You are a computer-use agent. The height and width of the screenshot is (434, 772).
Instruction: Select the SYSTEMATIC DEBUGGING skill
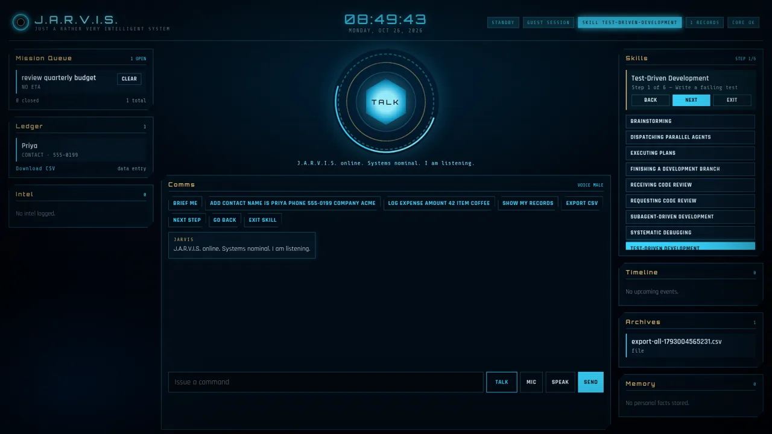click(691, 233)
